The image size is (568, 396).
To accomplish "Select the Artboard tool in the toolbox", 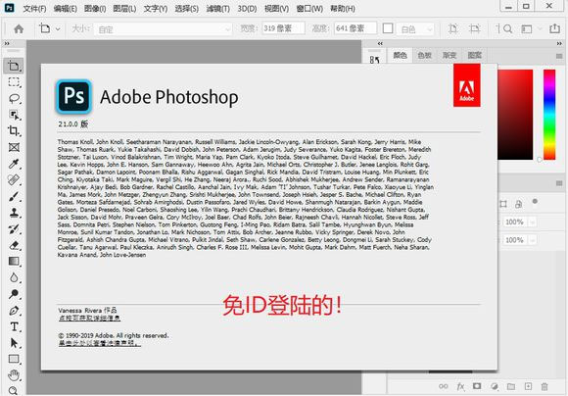I will (x=14, y=66).
